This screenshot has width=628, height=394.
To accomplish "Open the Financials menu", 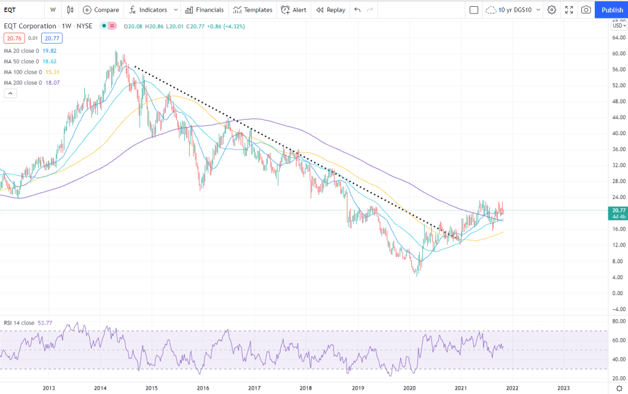I will point(204,10).
